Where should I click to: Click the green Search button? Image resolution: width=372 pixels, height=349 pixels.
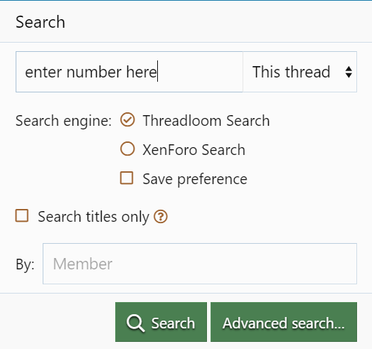[161, 322]
